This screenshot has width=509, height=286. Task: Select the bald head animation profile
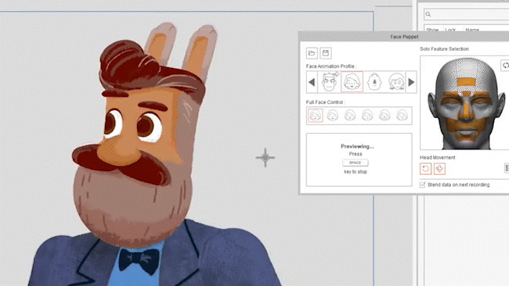(374, 82)
